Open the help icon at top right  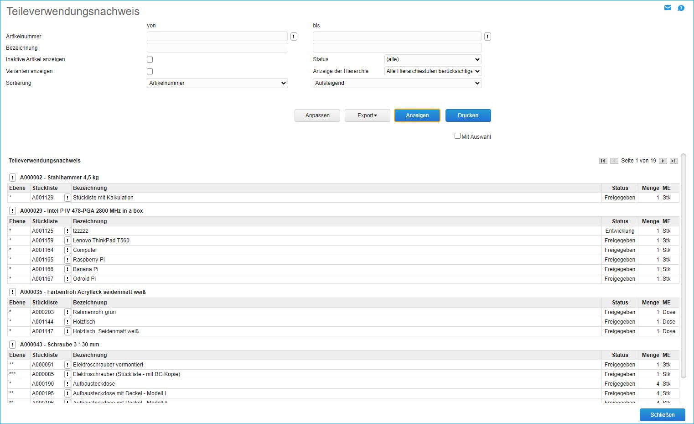(681, 8)
